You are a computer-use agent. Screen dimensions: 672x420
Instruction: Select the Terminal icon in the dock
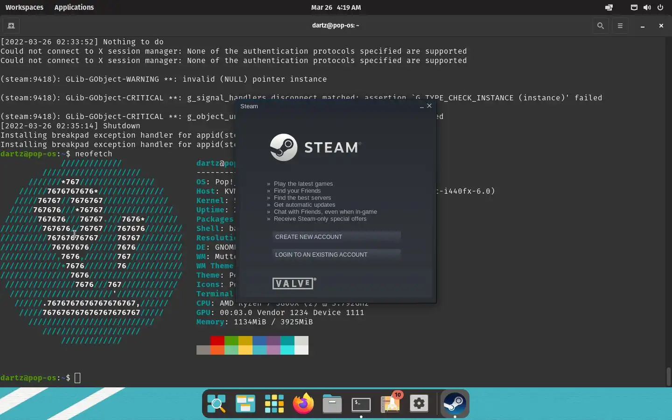point(361,404)
